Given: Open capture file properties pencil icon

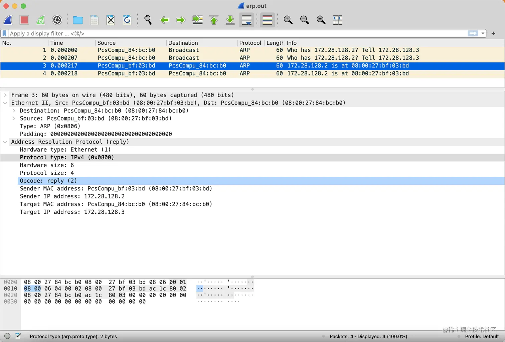Looking at the screenshot, I should [18, 336].
